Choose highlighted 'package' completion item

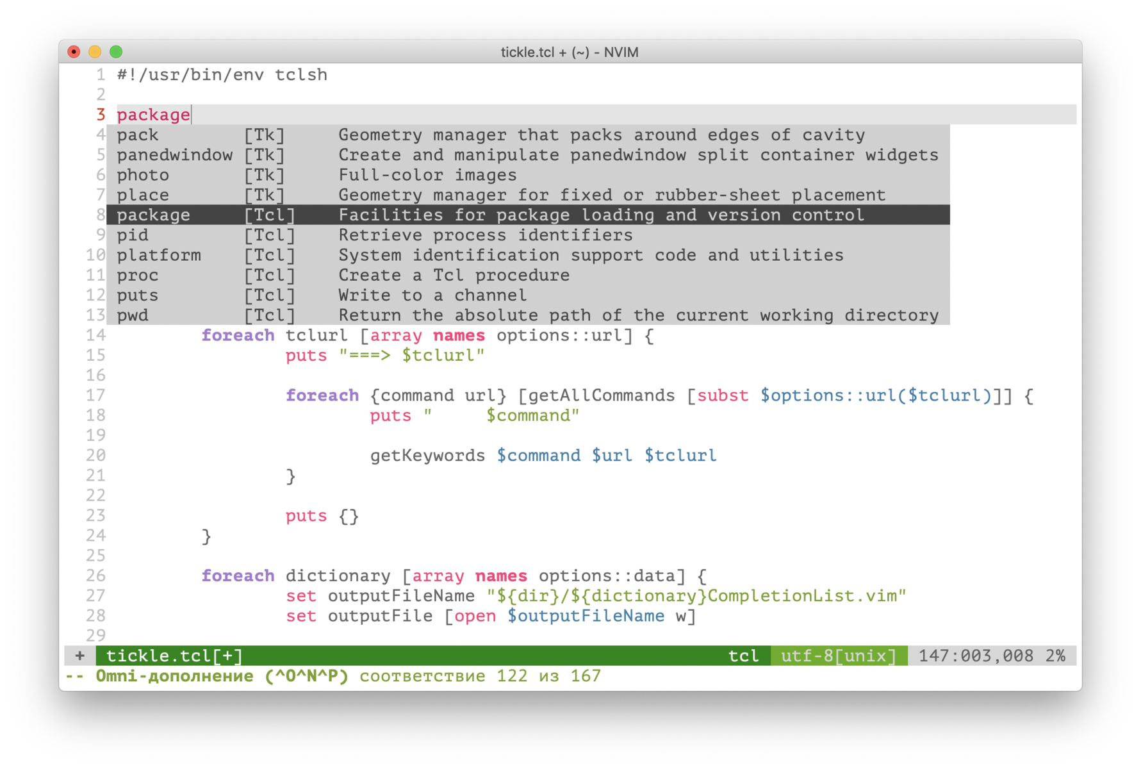tap(528, 215)
